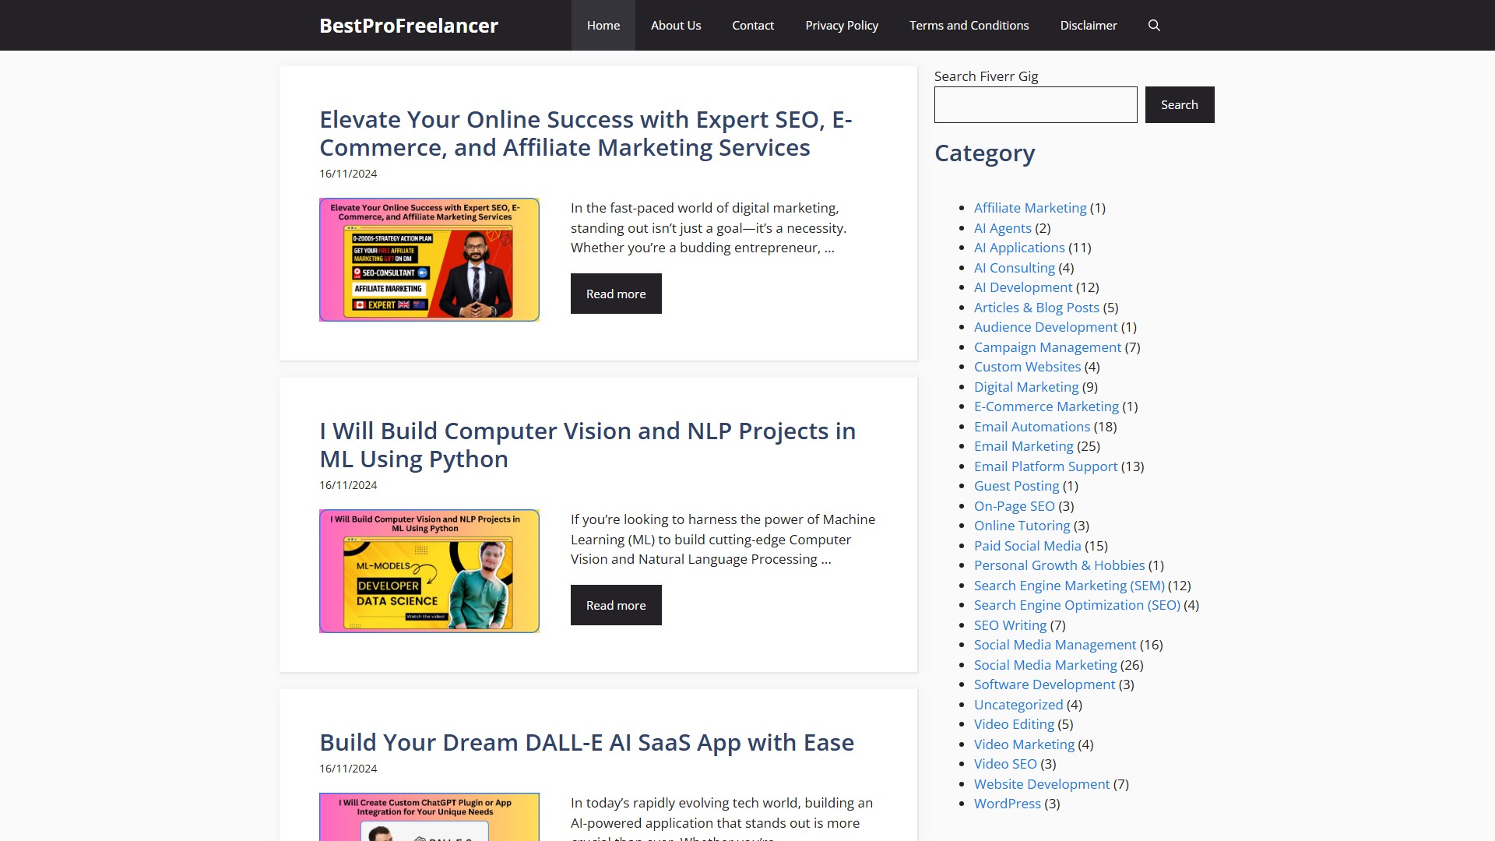This screenshot has width=1495, height=841.
Task: Click the Category sidebar heading
Action: coord(984,153)
